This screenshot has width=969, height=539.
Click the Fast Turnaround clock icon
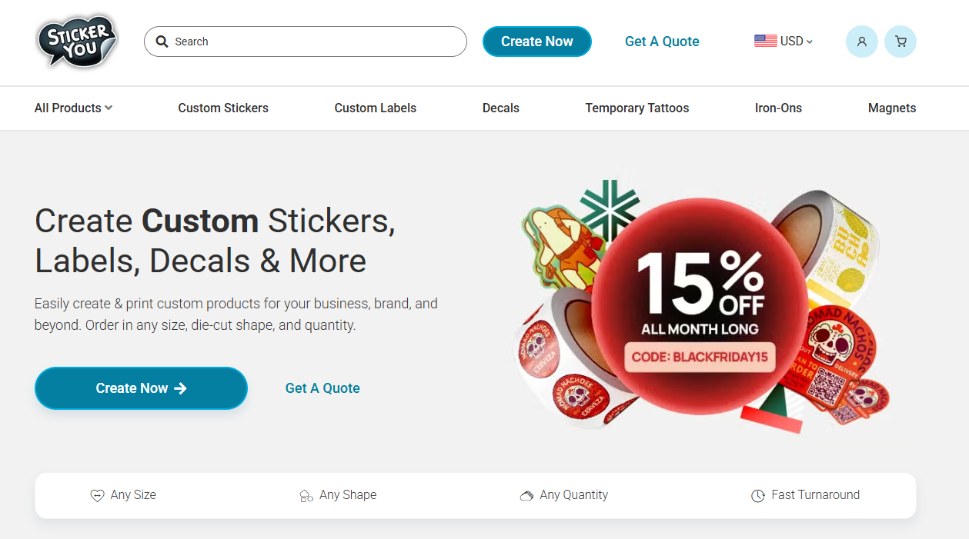(x=758, y=496)
